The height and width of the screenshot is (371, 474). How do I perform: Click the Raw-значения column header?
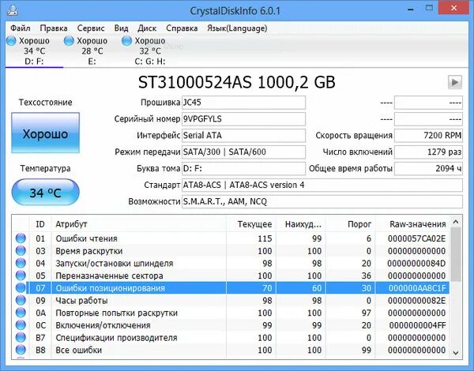point(412,224)
